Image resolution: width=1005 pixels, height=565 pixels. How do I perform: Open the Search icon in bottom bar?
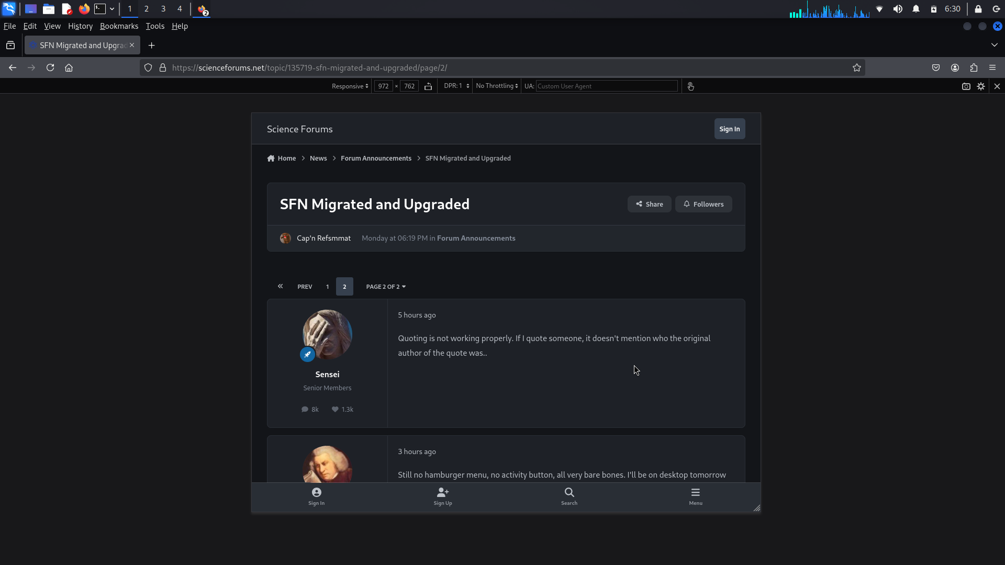coord(569,496)
